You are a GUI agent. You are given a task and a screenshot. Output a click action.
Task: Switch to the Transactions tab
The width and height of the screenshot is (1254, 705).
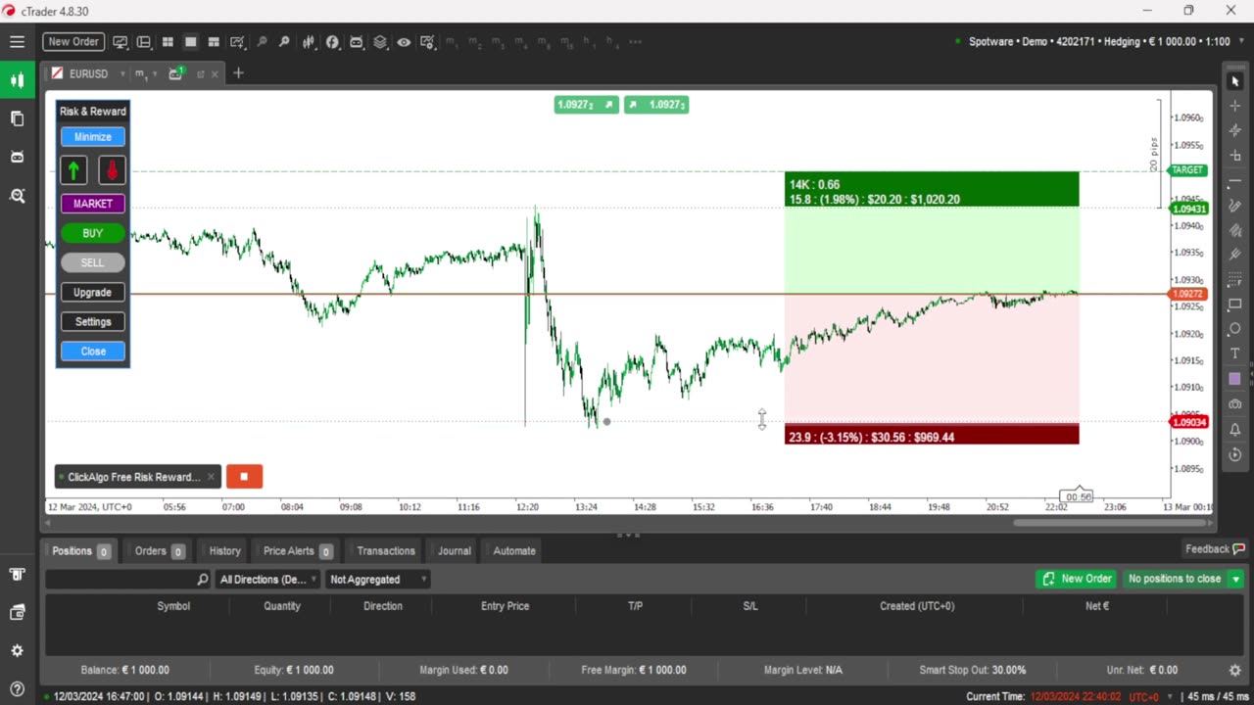click(x=386, y=551)
